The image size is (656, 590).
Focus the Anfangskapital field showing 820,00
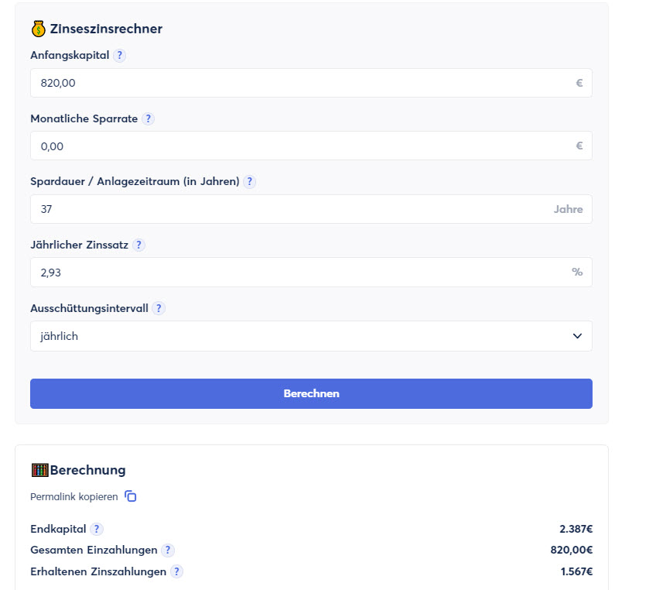pyautogui.click(x=302, y=83)
